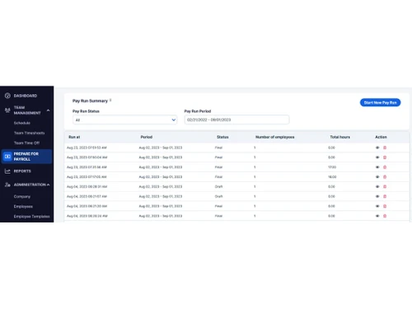The height and width of the screenshot is (309, 412).
Task: Select the Prepare for Payroll money icon
Action: (7, 157)
